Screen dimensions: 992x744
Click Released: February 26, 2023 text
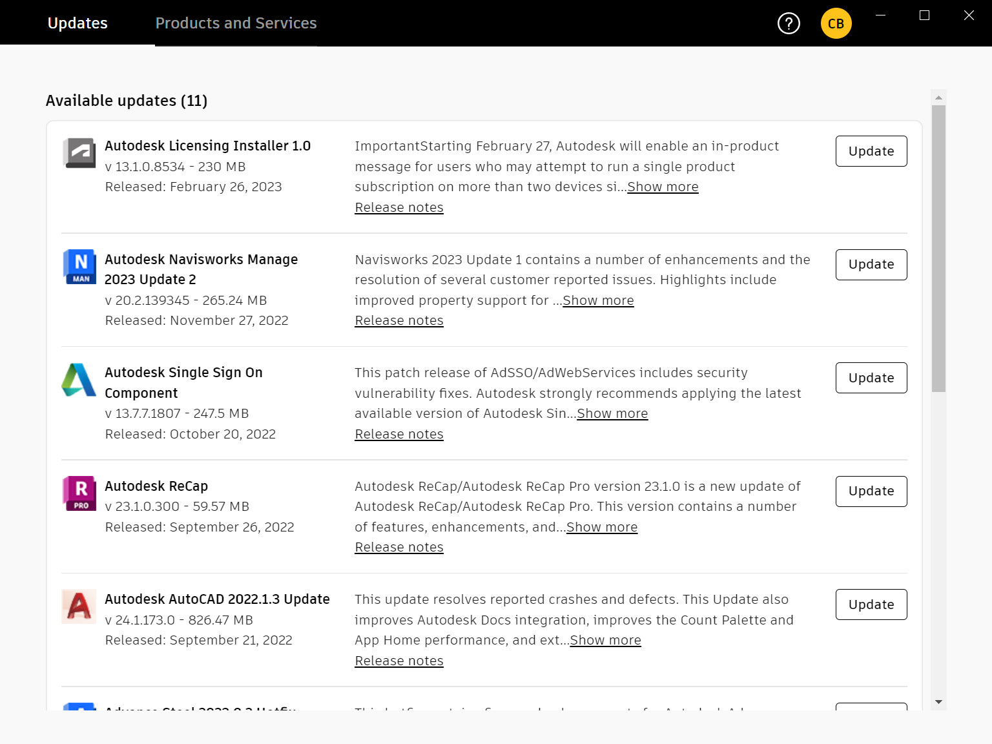tap(194, 187)
